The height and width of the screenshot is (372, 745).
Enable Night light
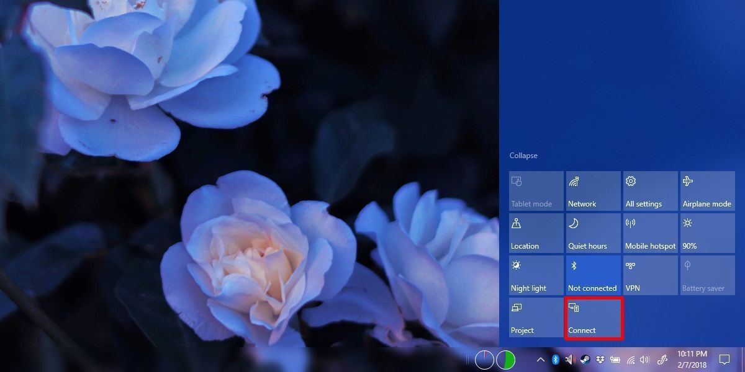pyautogui.click(x=536, y=275)
